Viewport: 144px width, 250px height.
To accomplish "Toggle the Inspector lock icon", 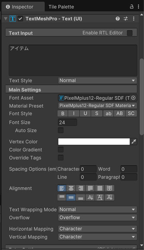I will point(132,7).
